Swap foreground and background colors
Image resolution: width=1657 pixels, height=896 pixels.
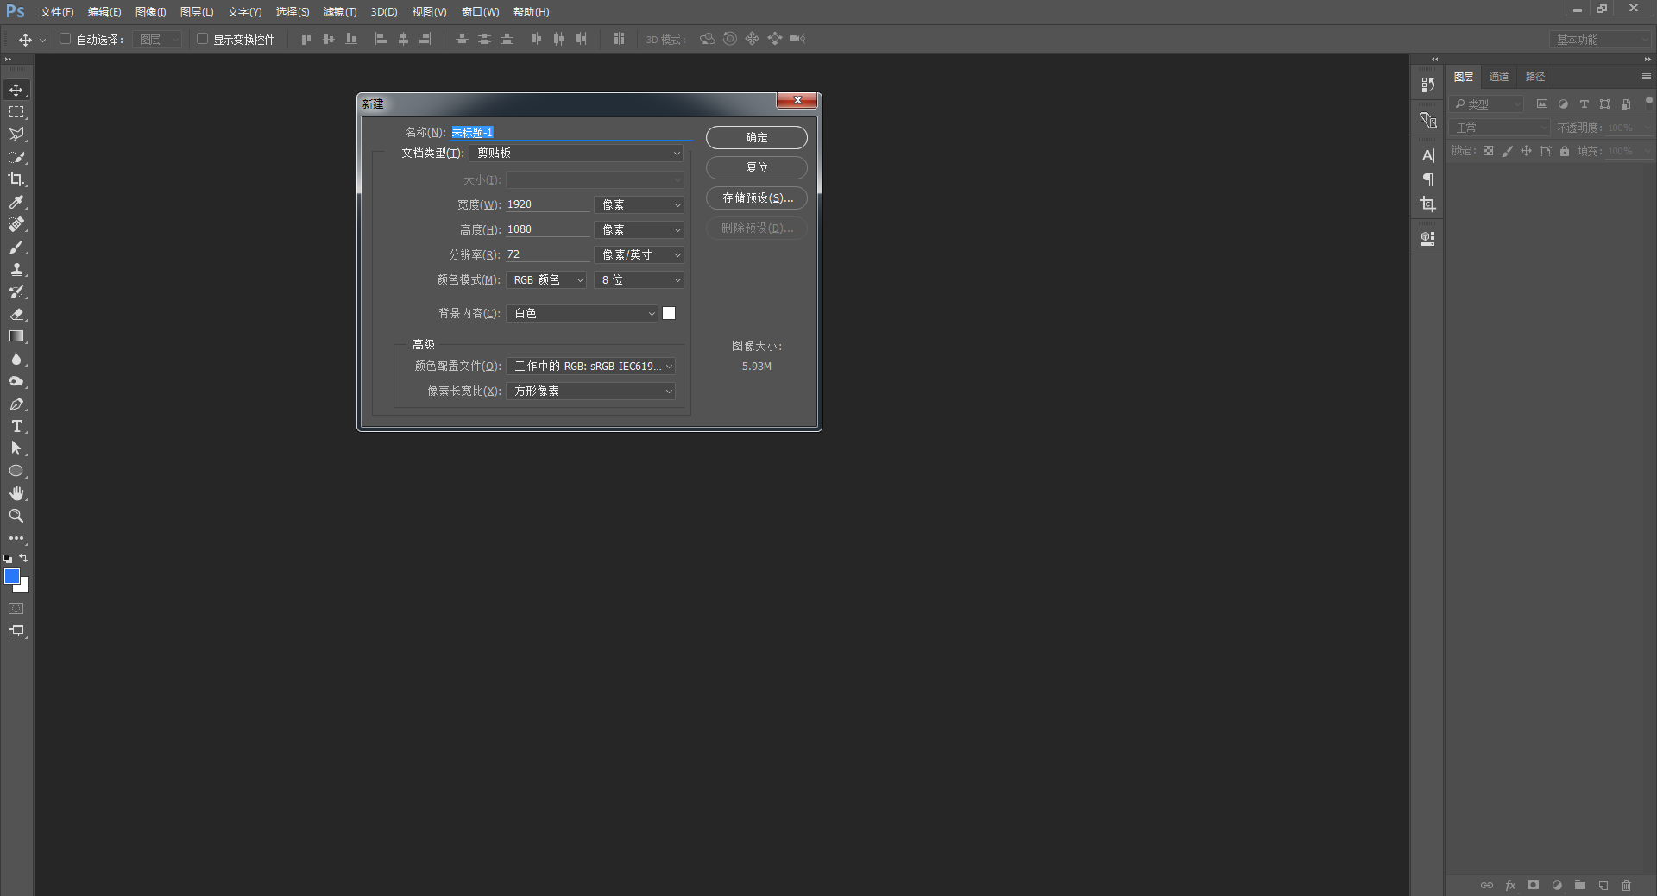point(23,559)
